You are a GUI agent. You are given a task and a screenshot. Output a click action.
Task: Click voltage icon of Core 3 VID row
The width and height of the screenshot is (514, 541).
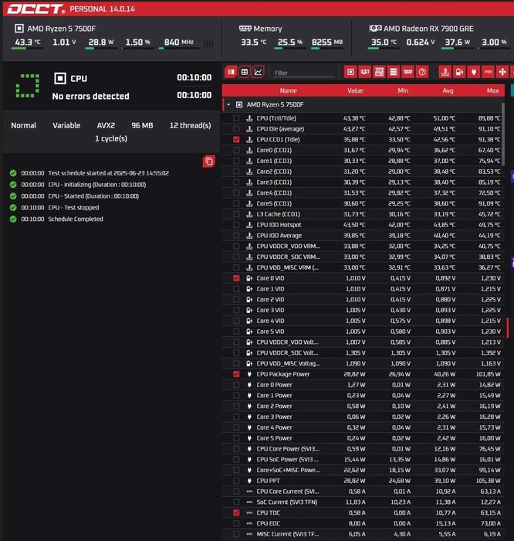249,310
